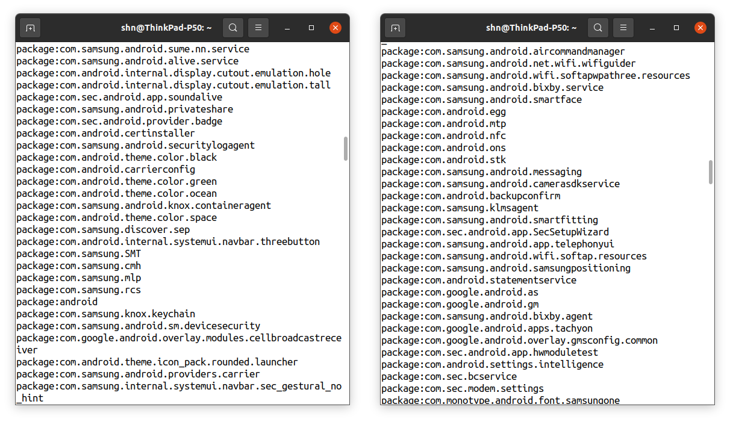
Task: Open hamburger menu of left terminal
Action: [258, 28]
